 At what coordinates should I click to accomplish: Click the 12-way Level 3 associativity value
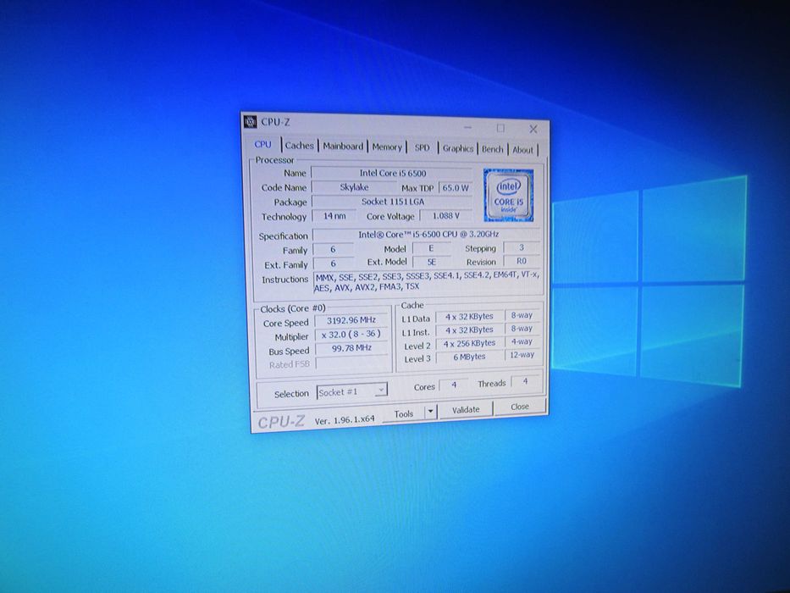click(x=522, y=355)
